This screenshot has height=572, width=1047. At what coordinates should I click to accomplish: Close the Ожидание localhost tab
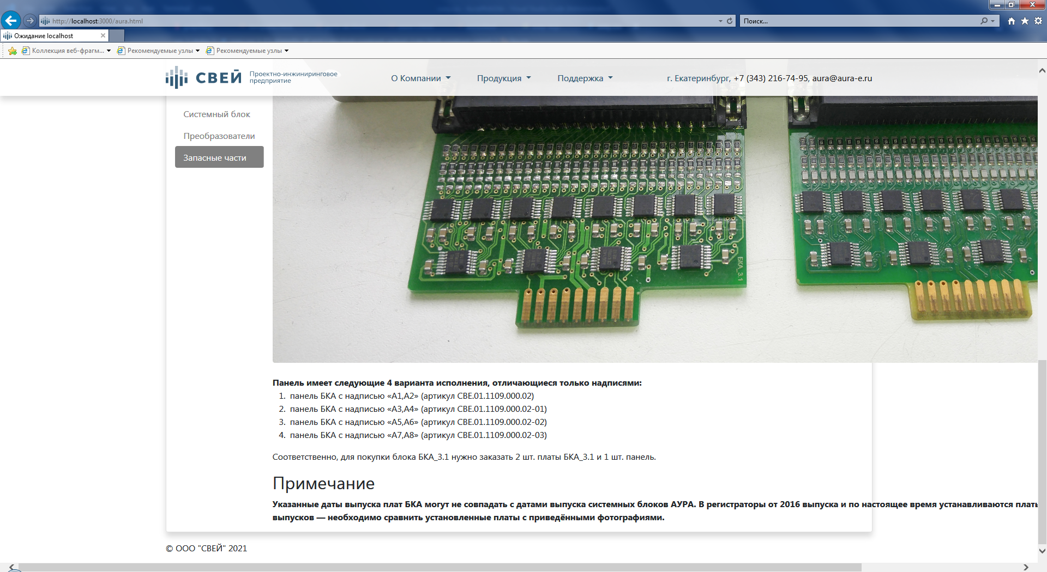pyautogui.click(x=103, y=35)
